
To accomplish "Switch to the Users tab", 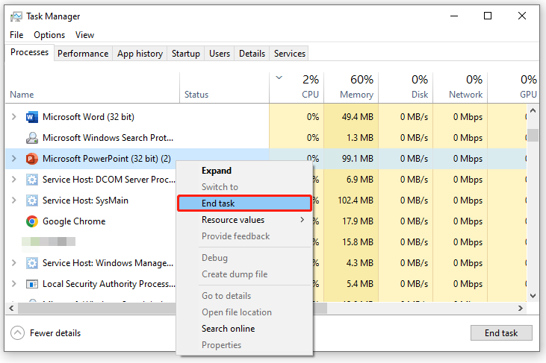I will (x=220, y=54).
